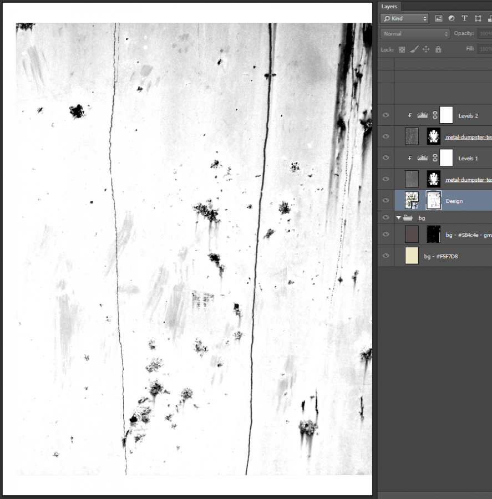Enable Lock position for the Design layer

425,49
